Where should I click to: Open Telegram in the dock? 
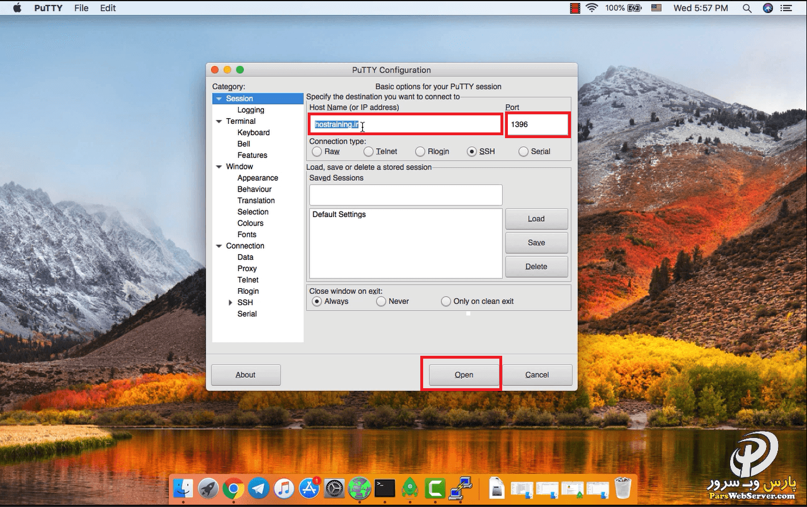[259, 488]
